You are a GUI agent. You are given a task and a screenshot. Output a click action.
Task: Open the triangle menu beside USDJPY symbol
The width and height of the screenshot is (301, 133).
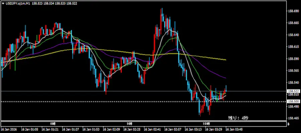coord(3,3)
